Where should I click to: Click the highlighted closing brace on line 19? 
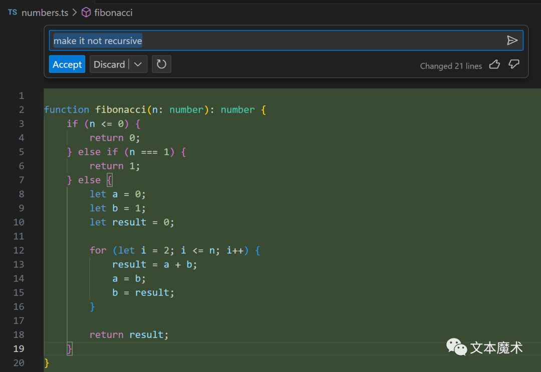pos(69,348)
